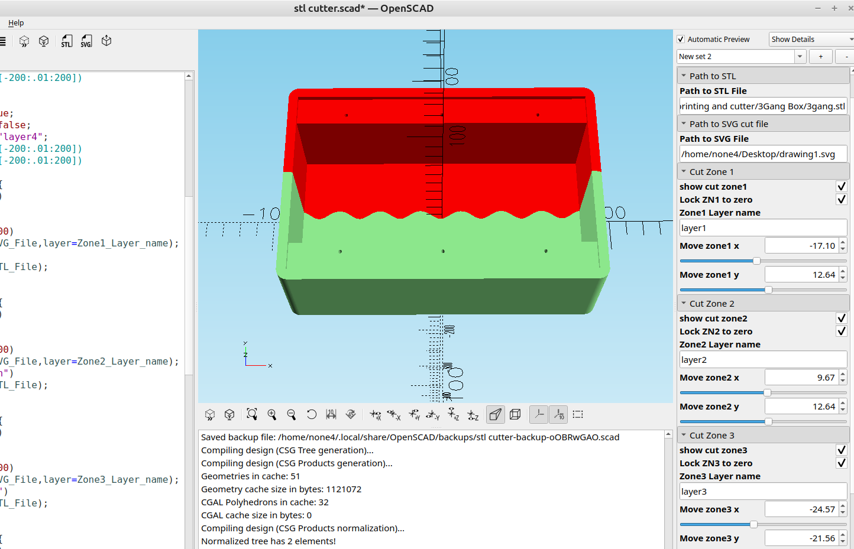Uncheck show cut zone1
The image size is (854, 549).
pos(842,187)
